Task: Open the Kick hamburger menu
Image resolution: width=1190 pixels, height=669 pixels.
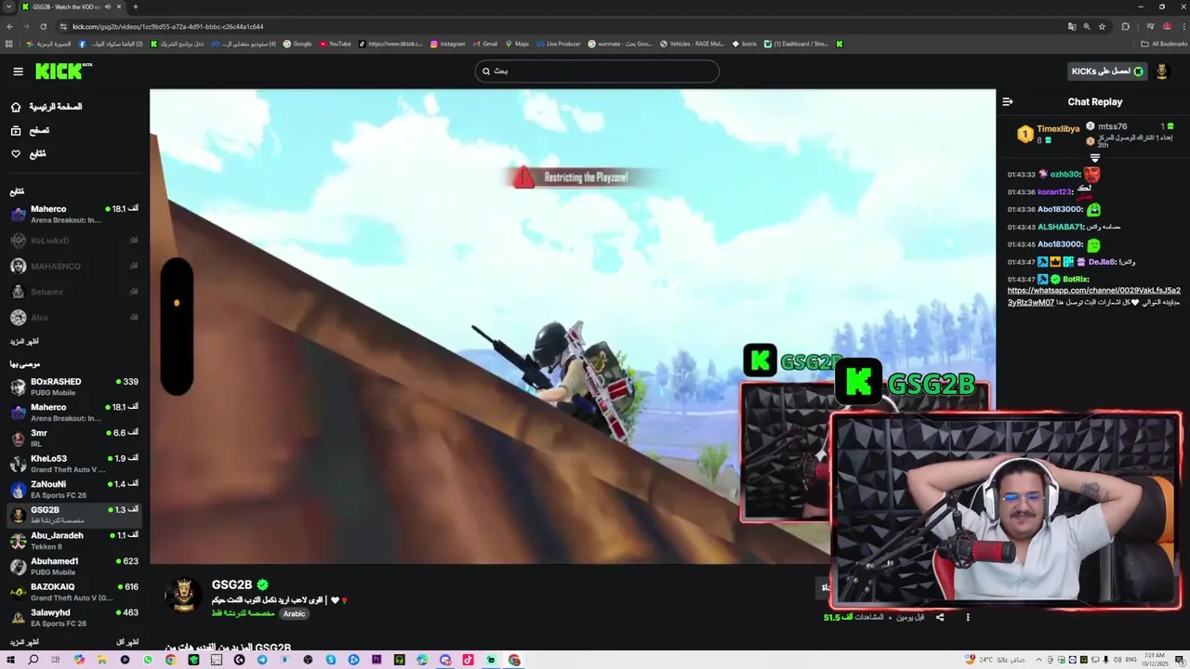Action: click(x=18, y=71)
